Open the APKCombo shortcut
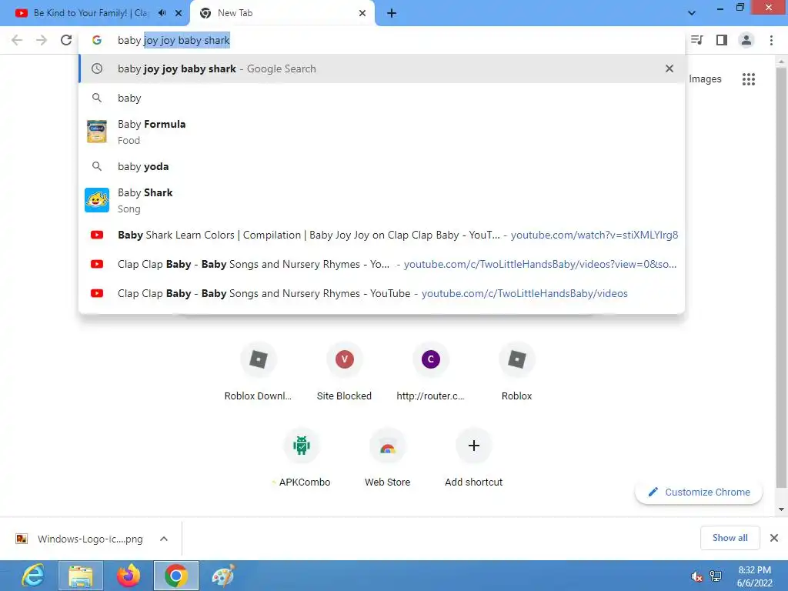Viewport: 788px width, 591px height. click(x=302, y=459)
